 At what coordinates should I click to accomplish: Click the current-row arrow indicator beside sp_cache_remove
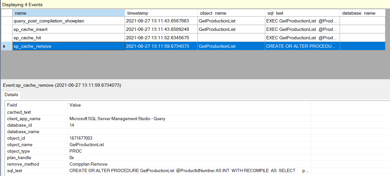coord(4,46)
